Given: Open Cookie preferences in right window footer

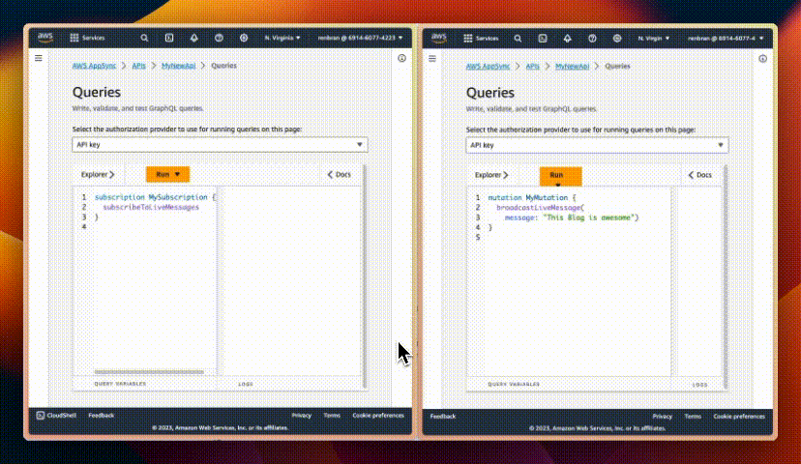Looking at the screenshot, I should [x=739, y=417].
